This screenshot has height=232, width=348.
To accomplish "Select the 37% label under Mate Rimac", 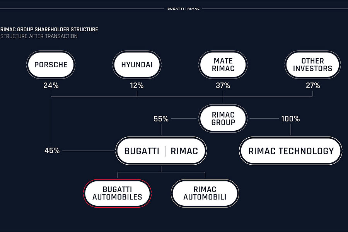I will (223, 86).
